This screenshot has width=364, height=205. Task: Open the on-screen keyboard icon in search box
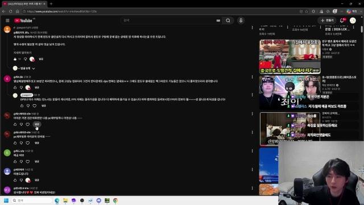pos(218,20)
